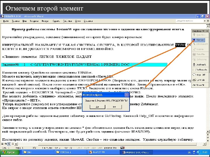Click the horizontal scrollbar right arrow
210x157 pixels.
(x=204, y=144)
